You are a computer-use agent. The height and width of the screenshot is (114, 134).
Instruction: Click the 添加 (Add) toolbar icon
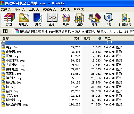(x=9, y=18)
